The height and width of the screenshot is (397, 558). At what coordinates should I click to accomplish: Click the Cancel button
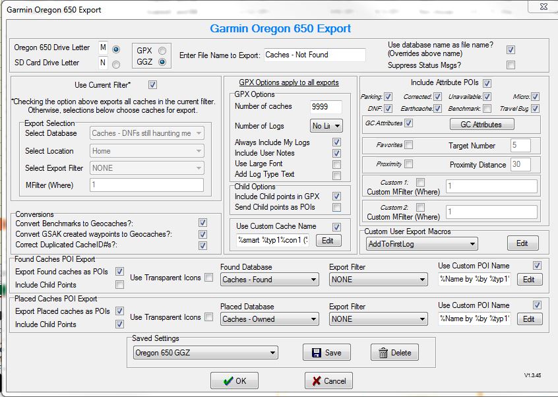[x=328, y=381]
